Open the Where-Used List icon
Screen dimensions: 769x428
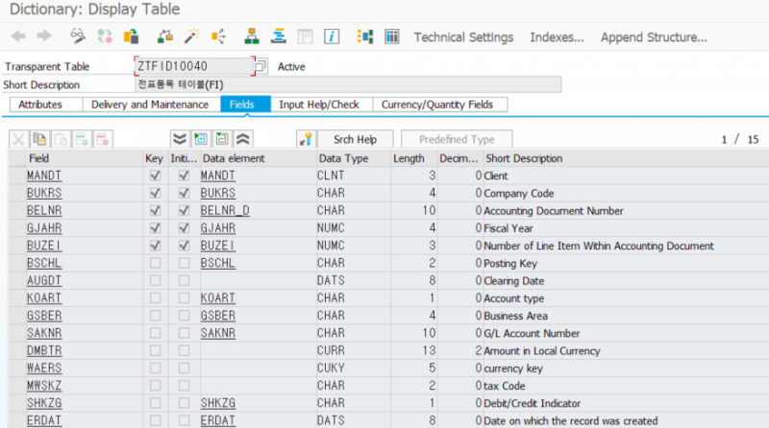tap(218, 36)
